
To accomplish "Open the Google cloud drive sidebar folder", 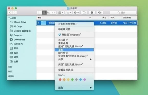I will (20, 31).
